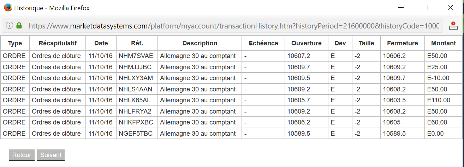
Task: Close the Historique window
Action: 450,7
